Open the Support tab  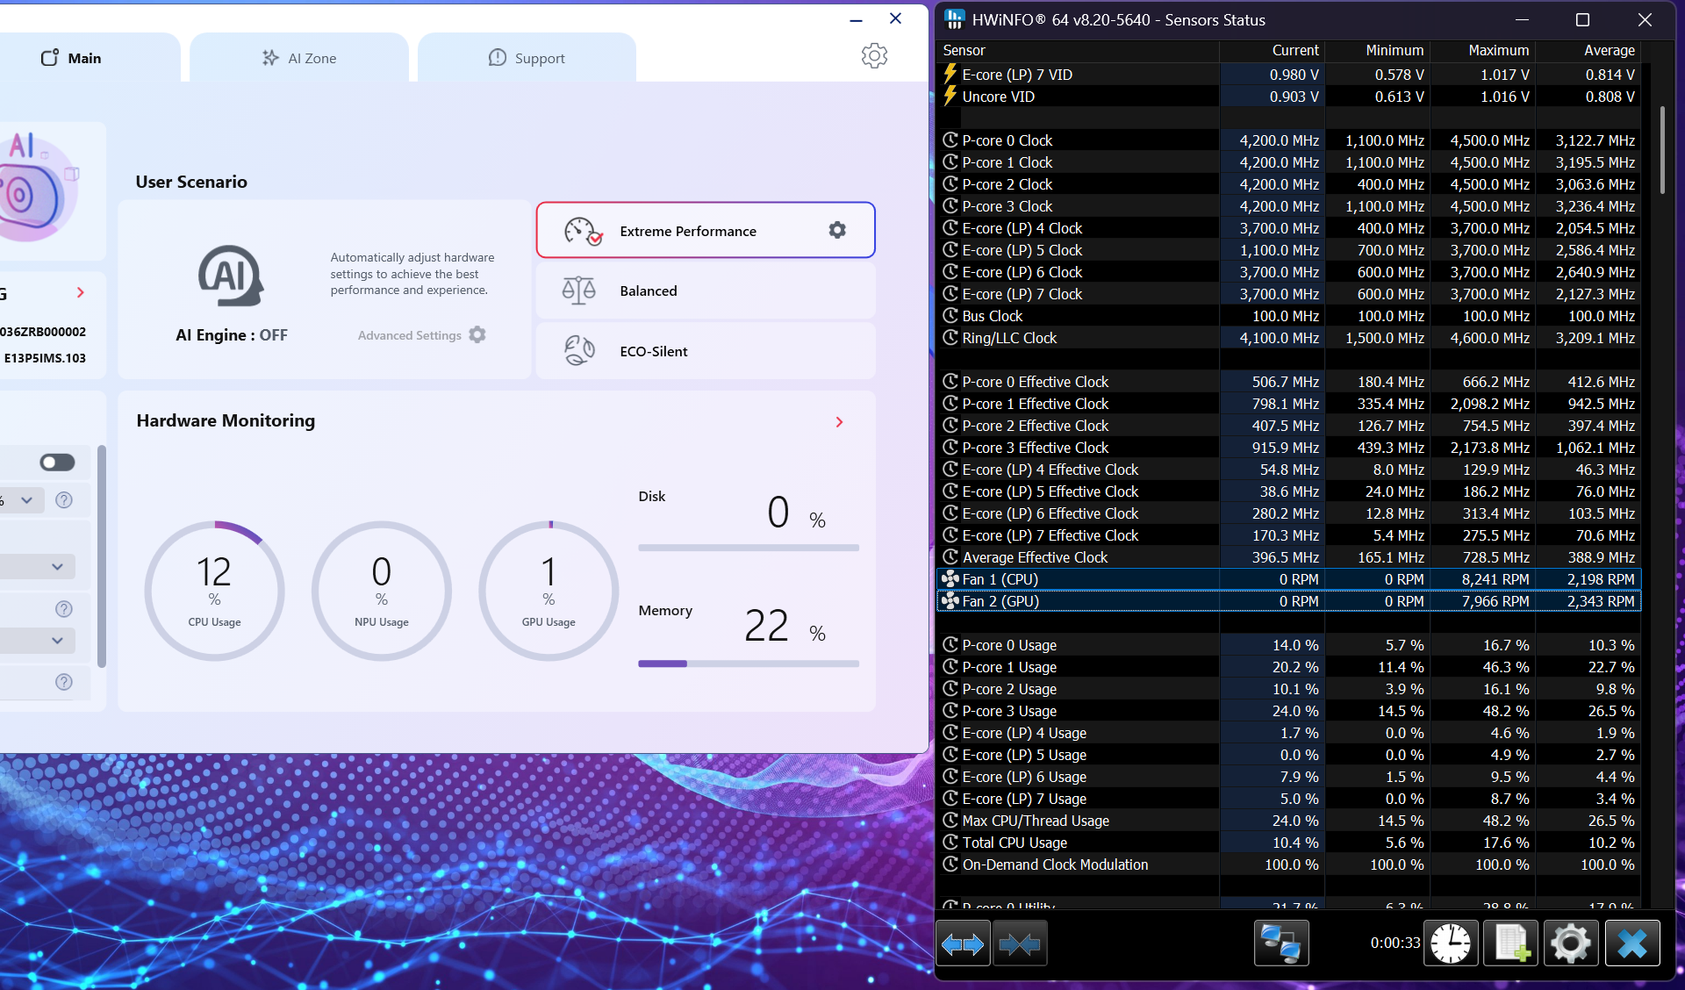pyautogui.click(x=527, y=58)
